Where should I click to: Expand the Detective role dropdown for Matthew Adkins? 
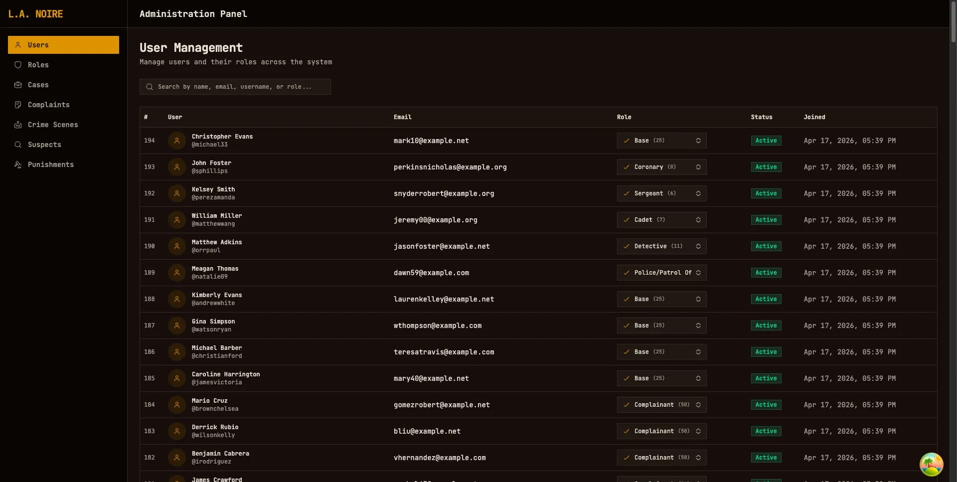tap(661, 246)
